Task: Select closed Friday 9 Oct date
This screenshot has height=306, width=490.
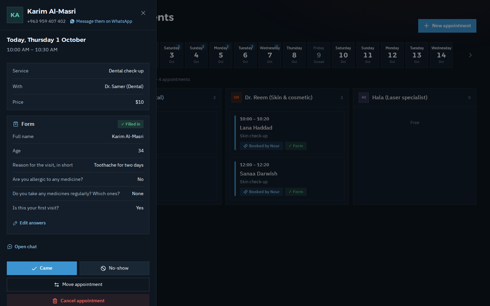Action: [319, 55]
